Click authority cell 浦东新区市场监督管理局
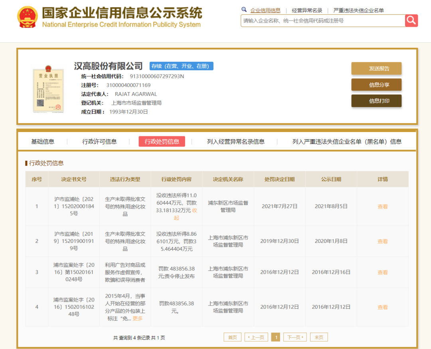 228,206
